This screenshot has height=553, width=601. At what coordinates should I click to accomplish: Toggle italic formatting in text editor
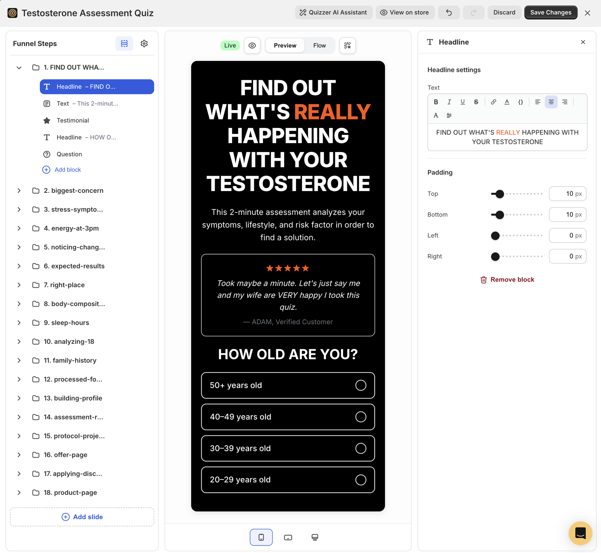click(449, 102)
